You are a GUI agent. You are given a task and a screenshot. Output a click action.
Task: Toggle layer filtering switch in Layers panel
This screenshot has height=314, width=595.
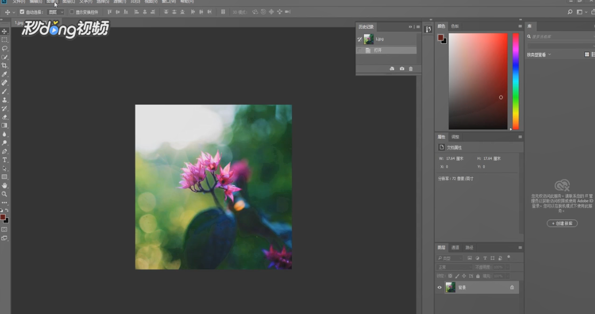tap(509, 257)
